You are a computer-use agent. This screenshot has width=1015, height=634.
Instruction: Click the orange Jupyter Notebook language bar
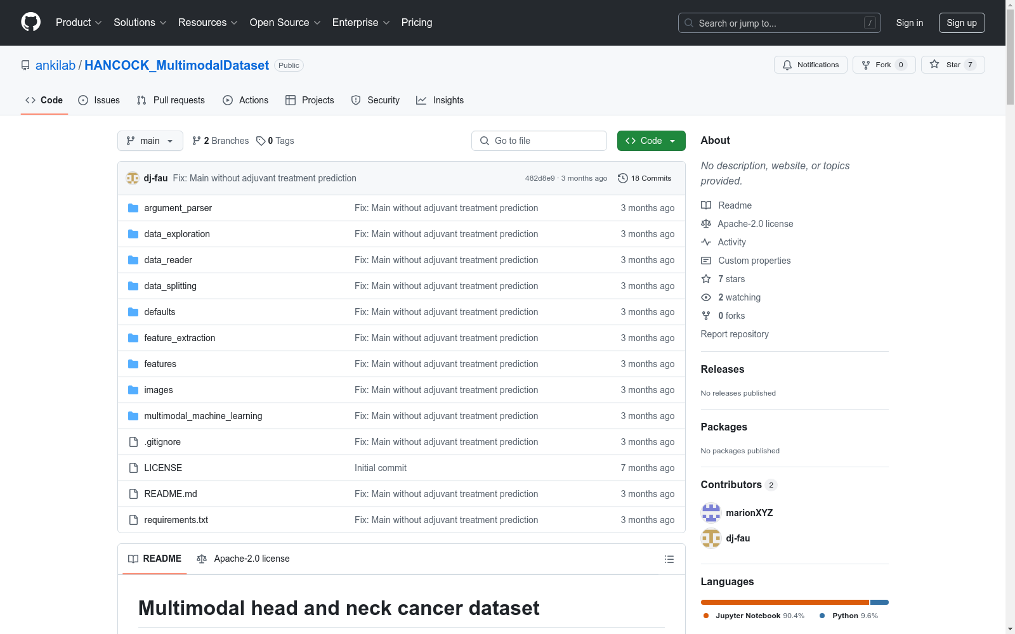tap(784, 602)
